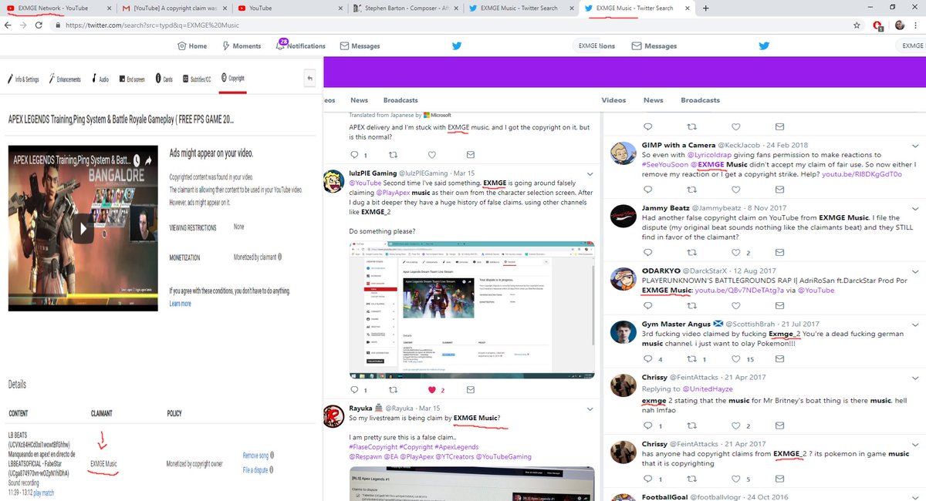Like Chrissy's pokemon in game music tweet
This screenshot has width=926, height=501.
coord(735,477)
